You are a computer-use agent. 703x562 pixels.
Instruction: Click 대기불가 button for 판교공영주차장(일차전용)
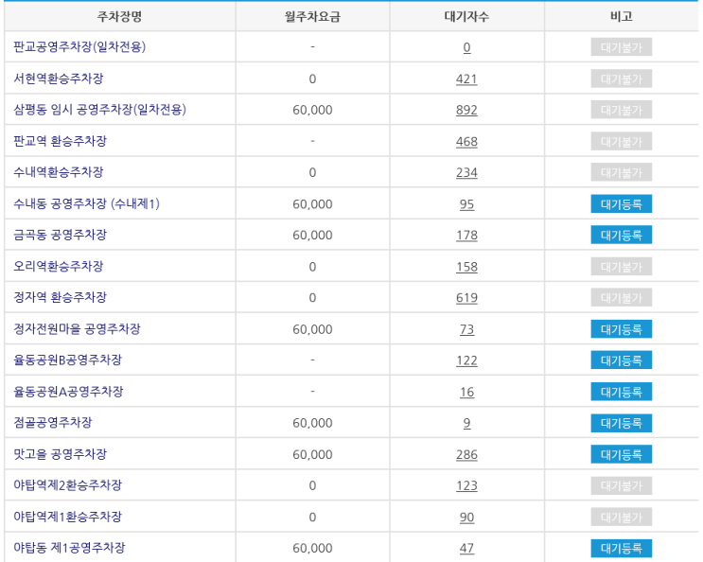pyautogui.click(x=621, y=47)
